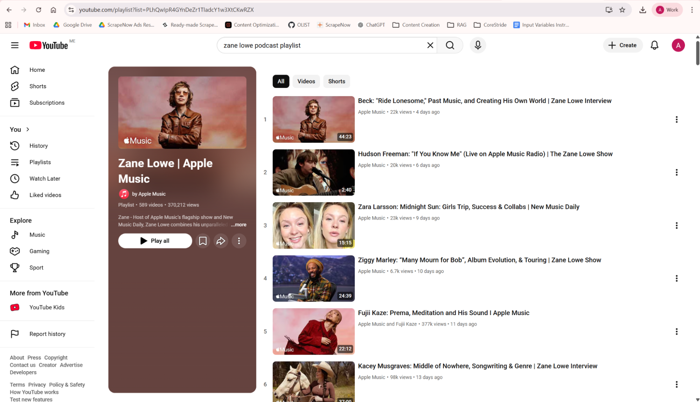The width and height of the screenshot is (700, 402).
Task: Open the Google Drive bookmark
Action: coord(72,25)
